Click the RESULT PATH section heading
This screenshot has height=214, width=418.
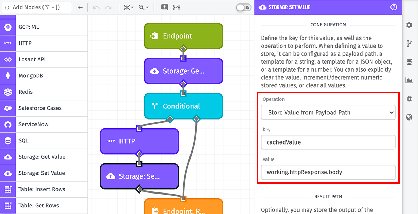pyautogui.click(x=328, y=197)
